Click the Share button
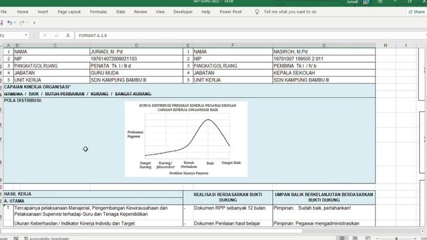Screen dimensions: 427x240 click(x=416, y=12)
